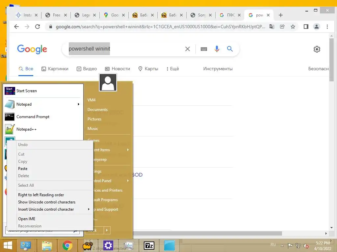Click the share page icon in address bar
The width and height of the screenshot is (337, 252).
(282, 27)
